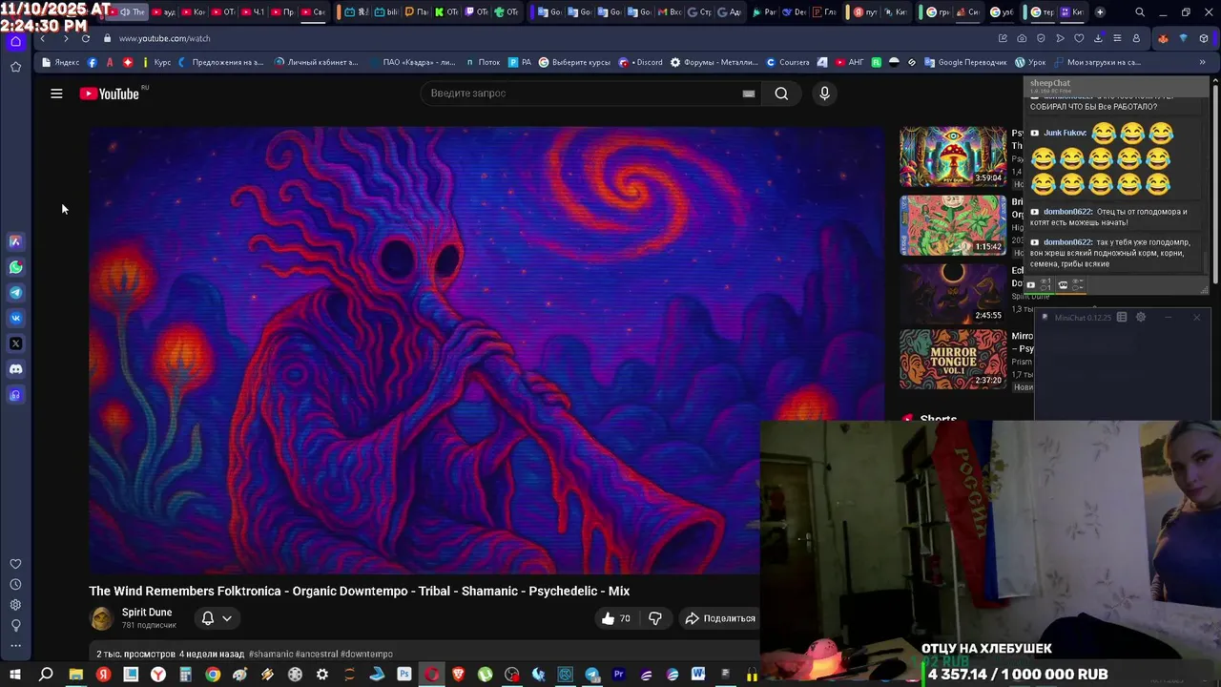Open Mirror Tongue Vol.1 video thumbnail

[x=953, y=360]
